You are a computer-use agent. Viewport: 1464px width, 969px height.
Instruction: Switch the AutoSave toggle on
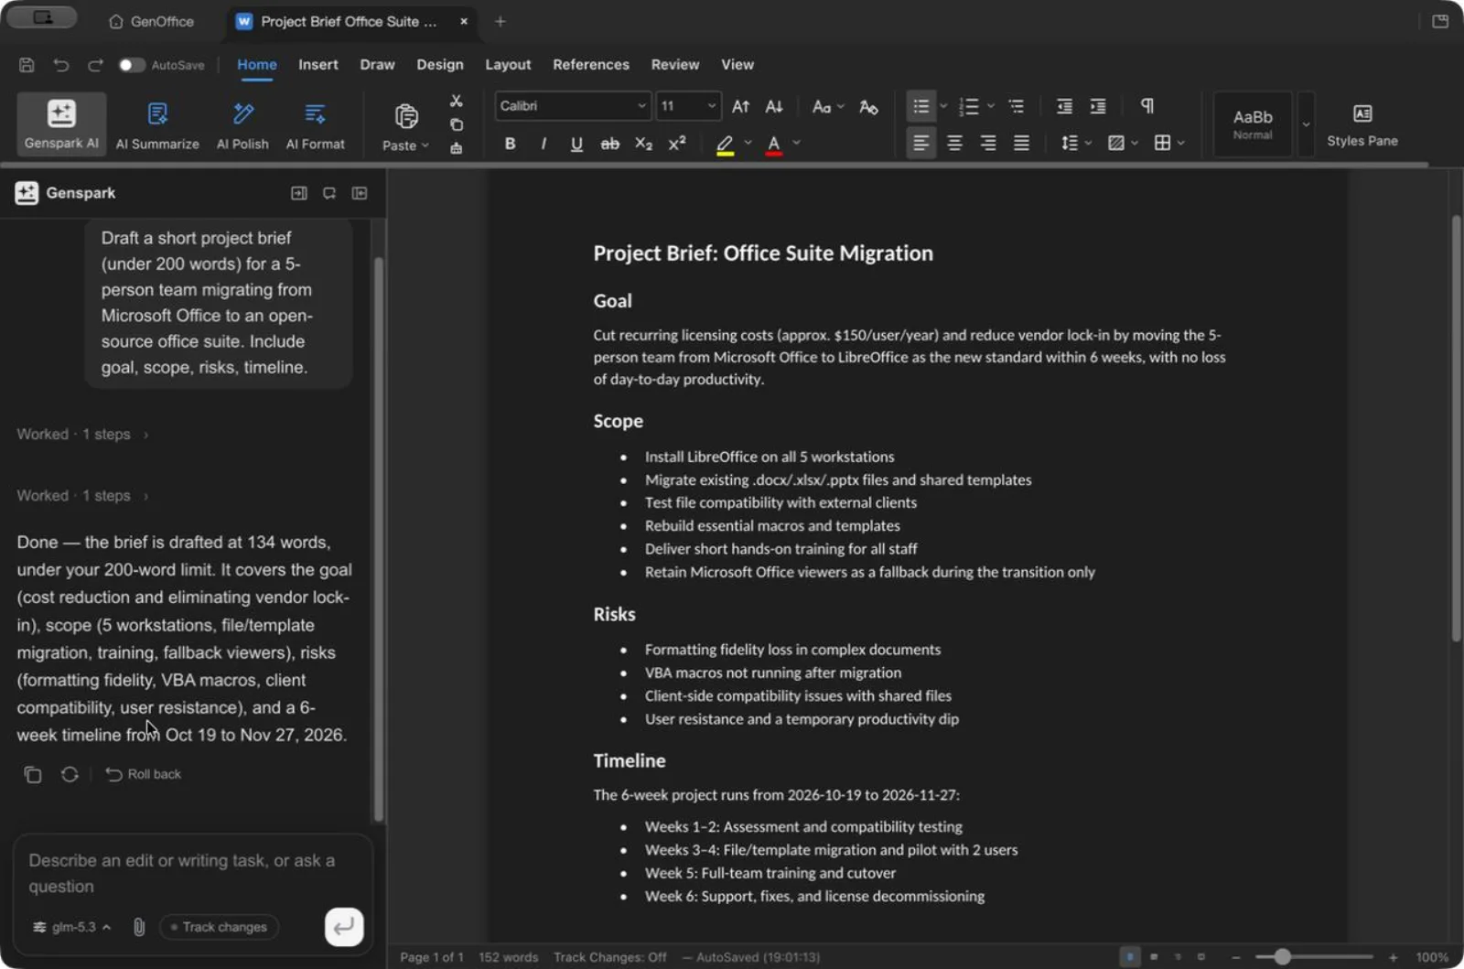click(x=131, y=65)
